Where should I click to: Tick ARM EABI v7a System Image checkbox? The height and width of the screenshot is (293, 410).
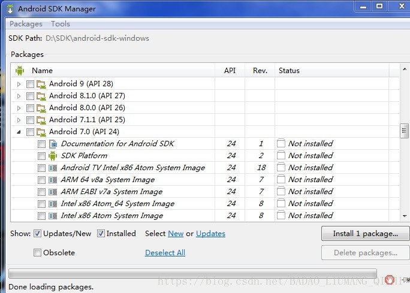(41, 192)
